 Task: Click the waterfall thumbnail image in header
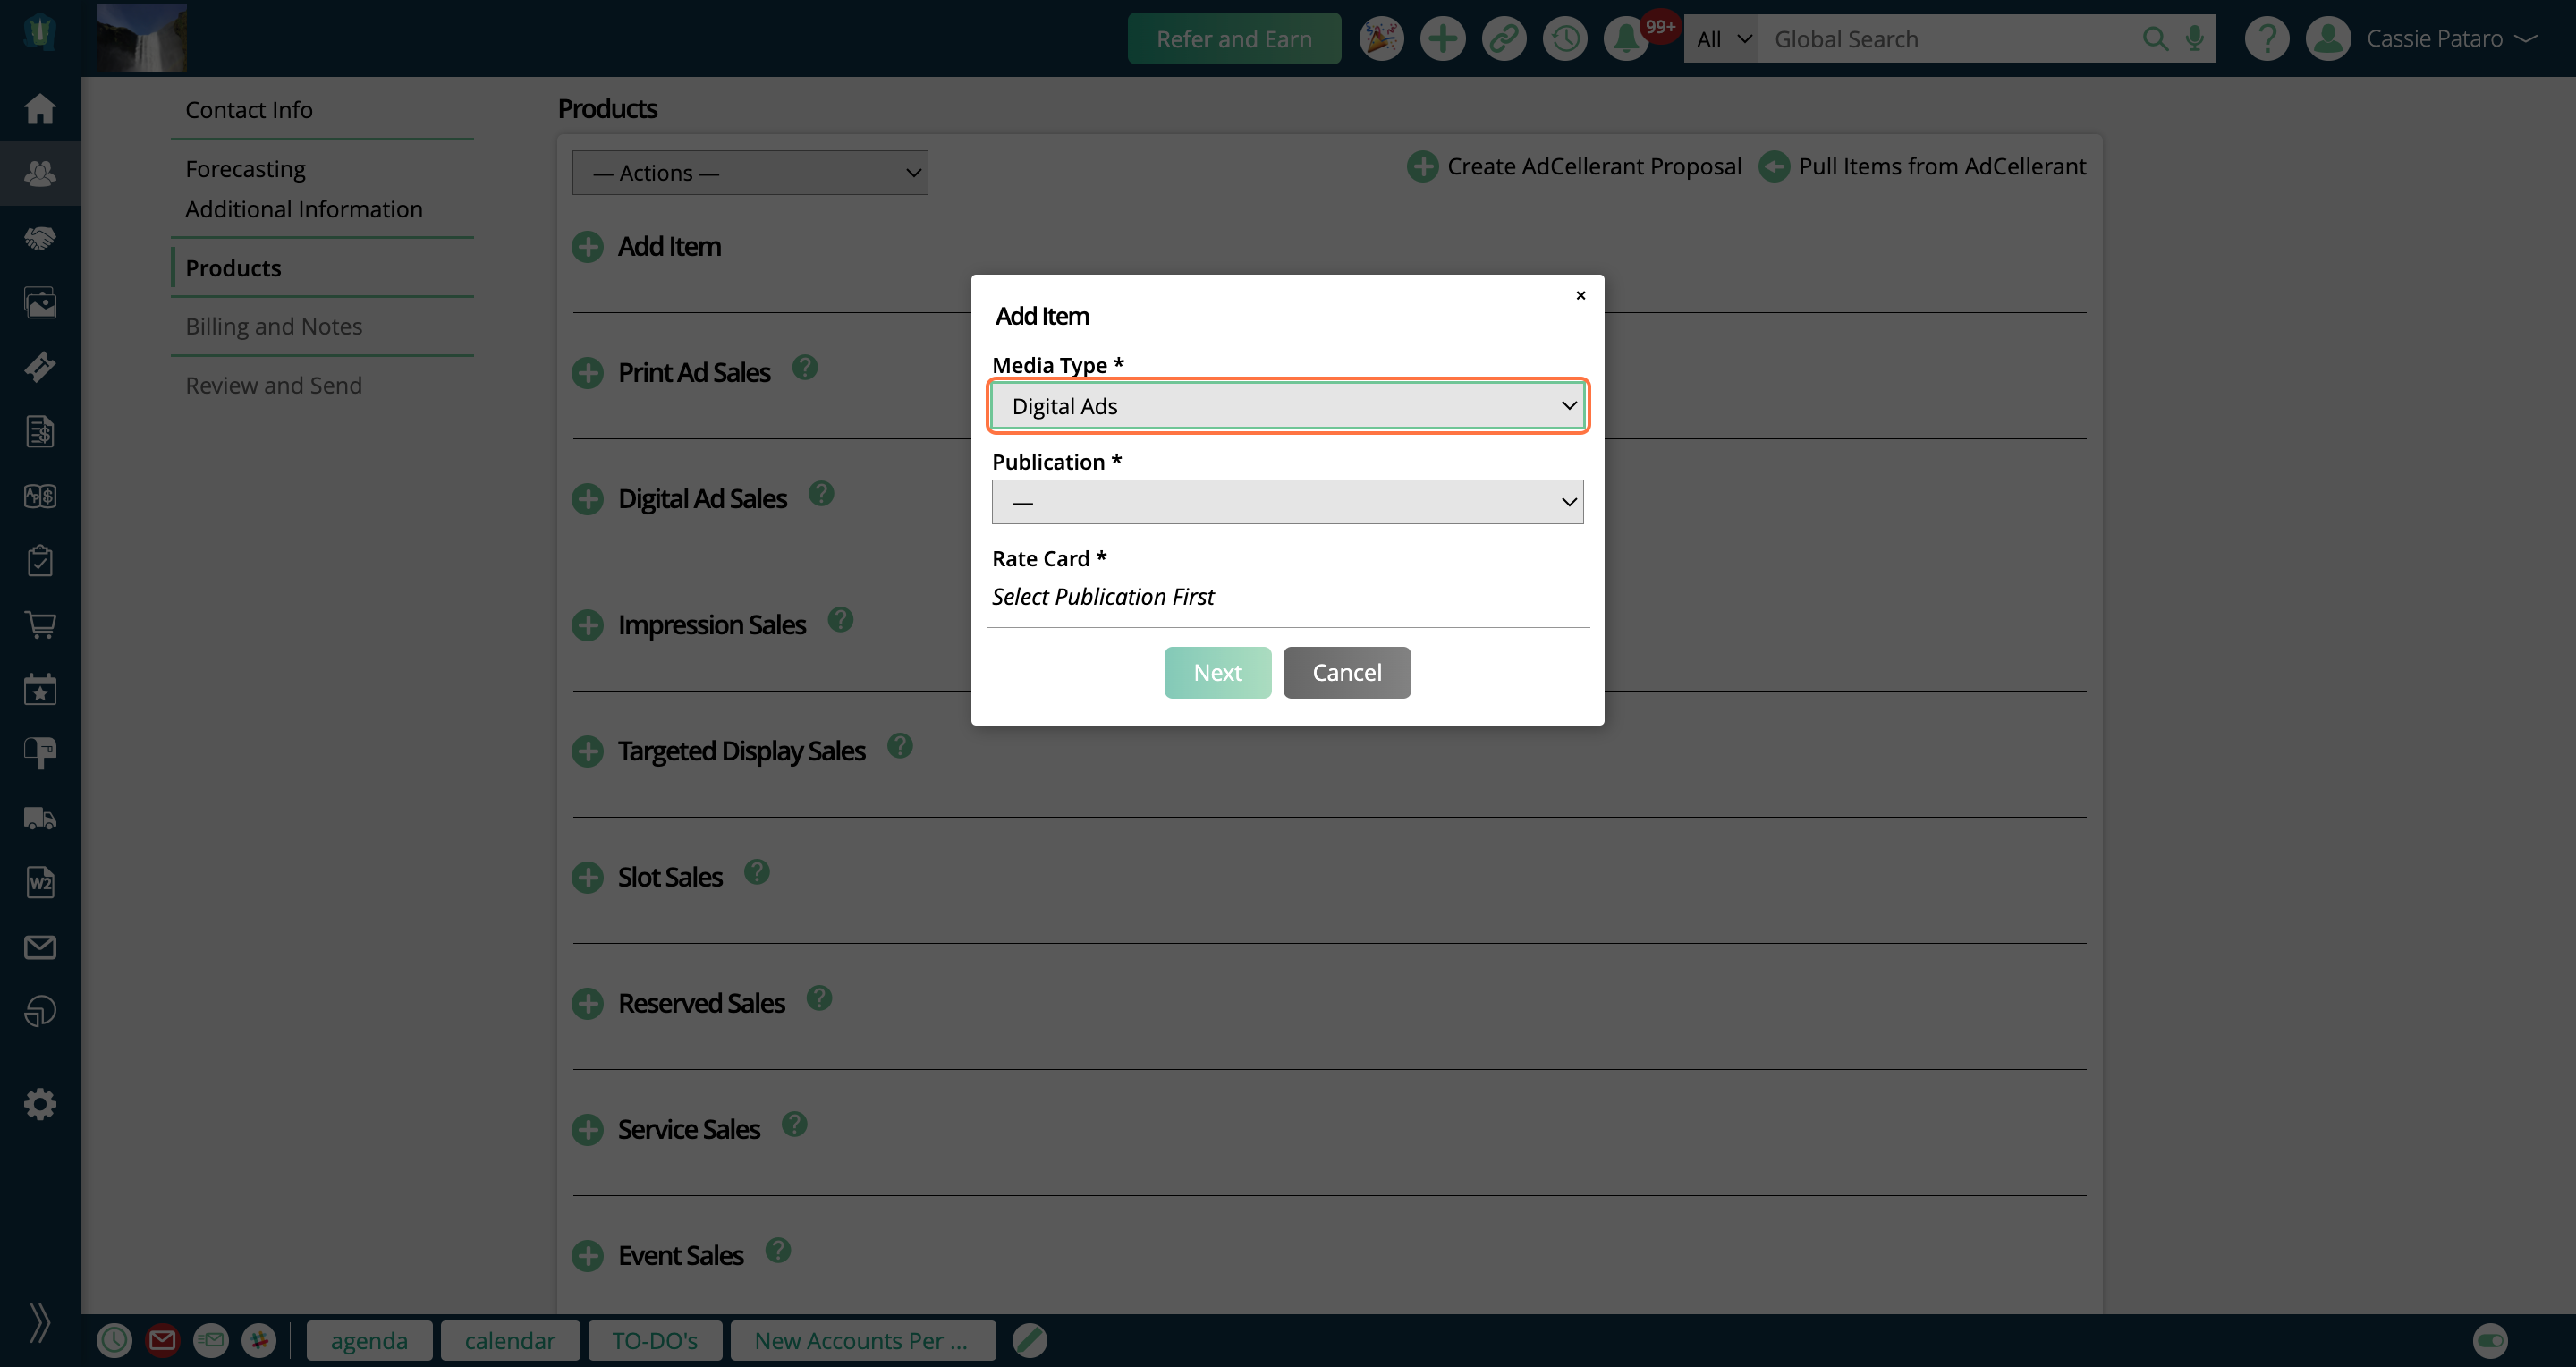(x=141, y=38)
